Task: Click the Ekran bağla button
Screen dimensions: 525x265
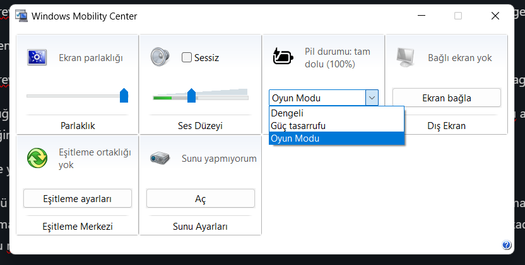Action: point(447,98)
